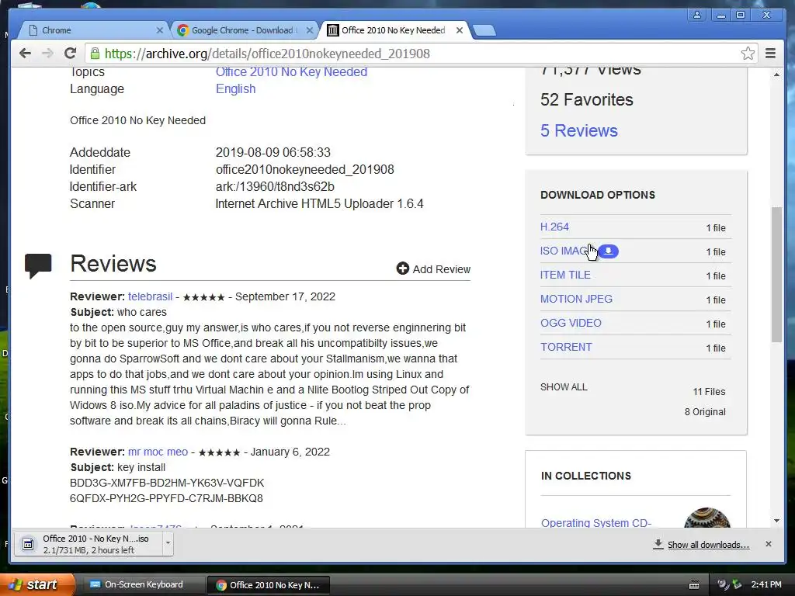The width and height of the screenshot is (795, 596).
Task: Click the network tray icon near clock
Action: point(737,584)
